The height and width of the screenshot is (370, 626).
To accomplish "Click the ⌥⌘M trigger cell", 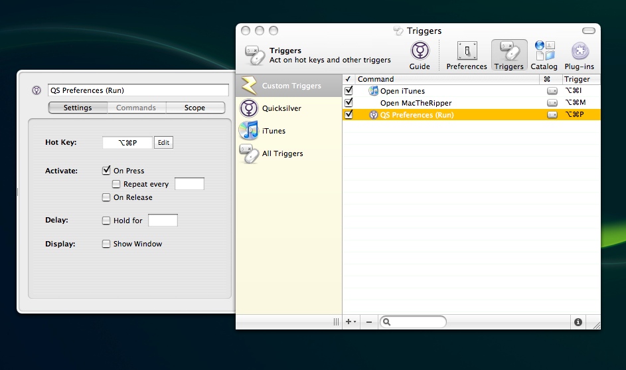I will coord(576,103).
